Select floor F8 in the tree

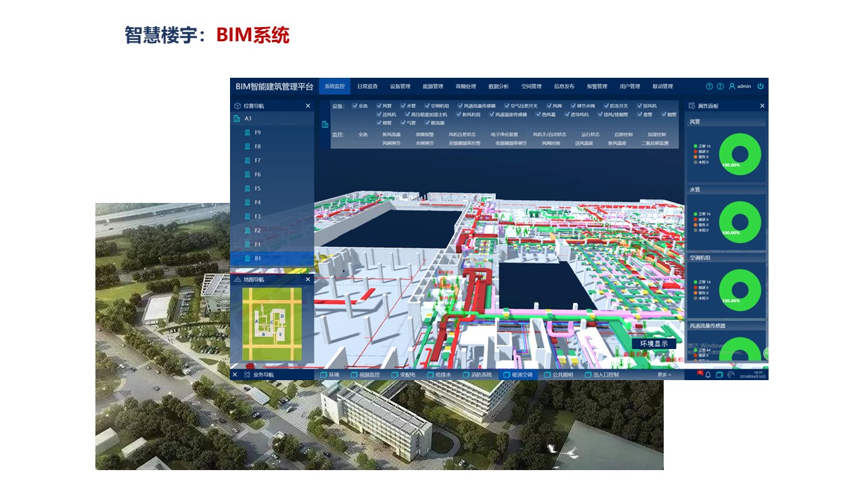pyautogui.click(x=272, y=146)
